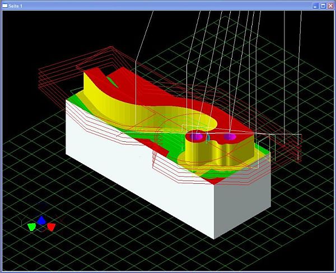336x273 pixels.
Task: Select the red toolpath contours at upper left
Action: pos(56,78)
